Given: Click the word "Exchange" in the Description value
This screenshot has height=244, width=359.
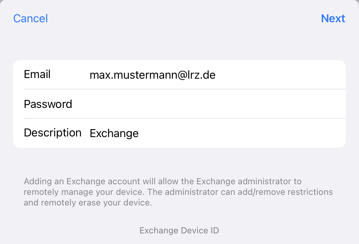Looking at the screenshot, I should click(114, 133).
